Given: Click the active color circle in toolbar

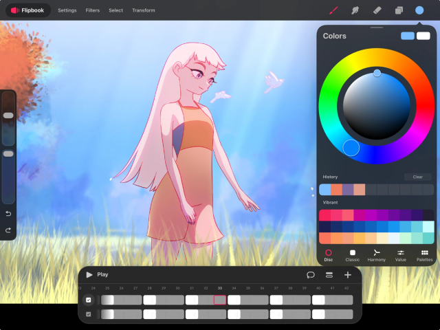Looking at the screenshot, I should pyautogui.click(x=419, y=10).
